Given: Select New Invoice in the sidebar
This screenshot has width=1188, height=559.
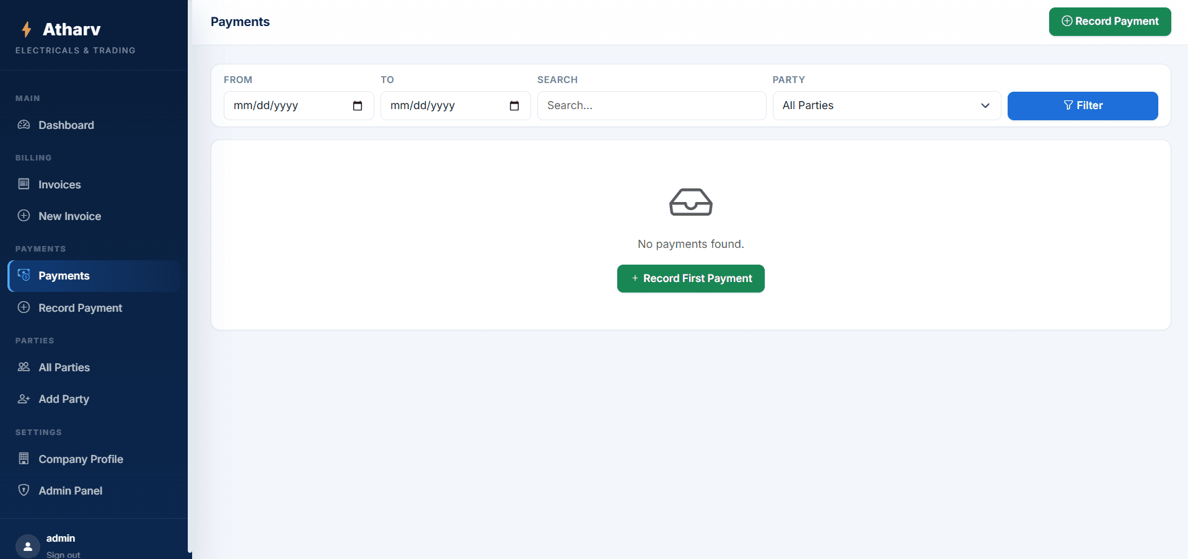Looking at the screenshot, I should coord(94,216).
